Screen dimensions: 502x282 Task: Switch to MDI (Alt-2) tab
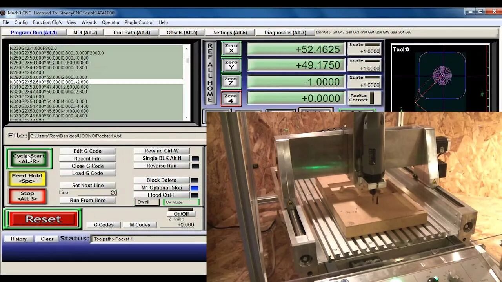click(x=85, y=33)
